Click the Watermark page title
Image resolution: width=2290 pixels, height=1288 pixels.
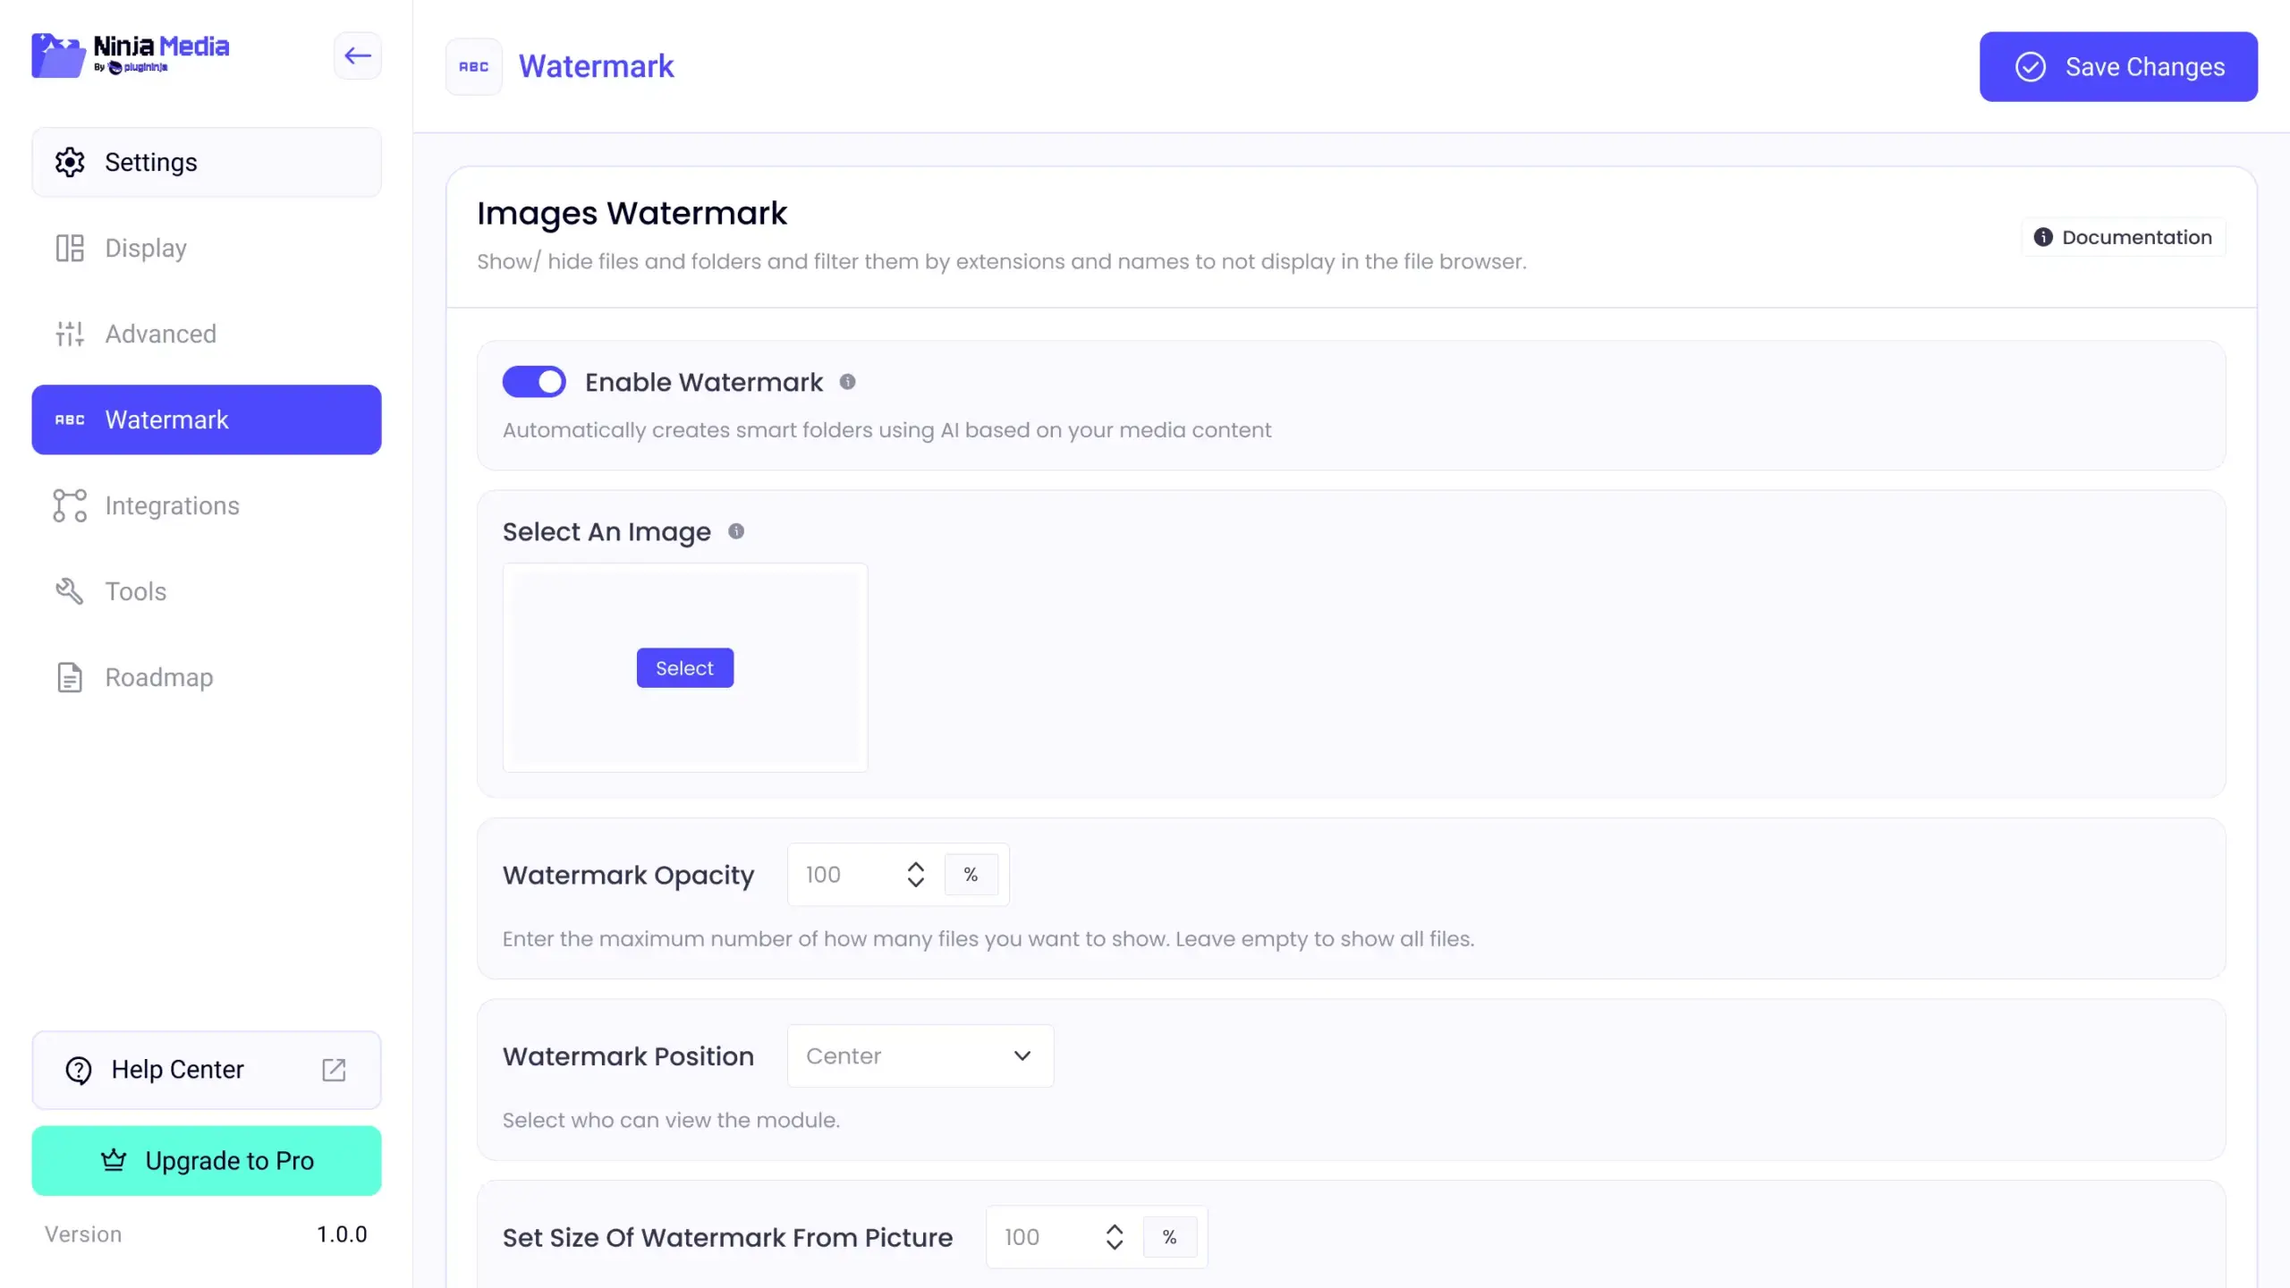pyautogui.click(x=596, y=66)
